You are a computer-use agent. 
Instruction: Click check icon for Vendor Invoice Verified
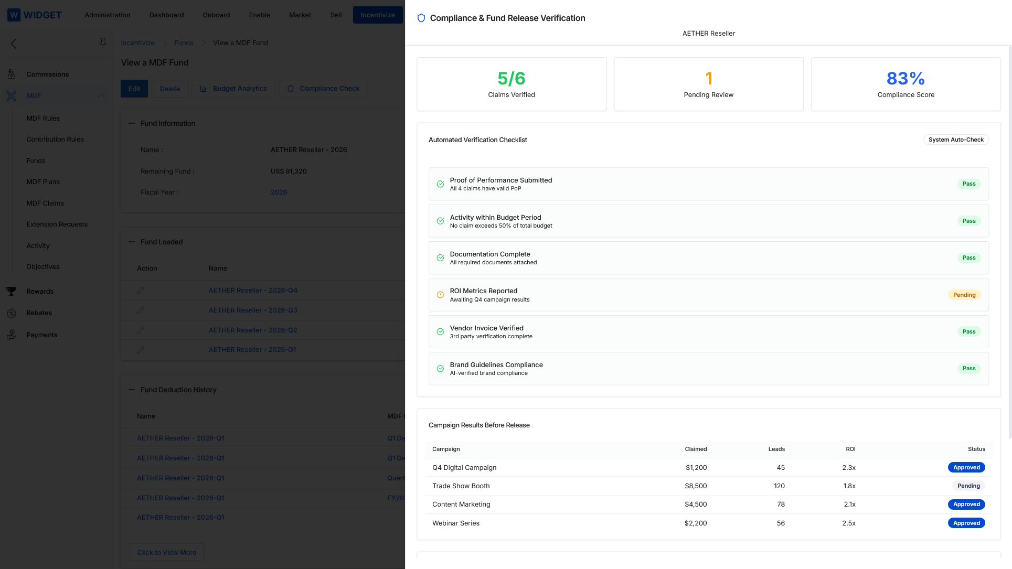(x=440, y=332)
